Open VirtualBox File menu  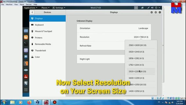(3, 5)
